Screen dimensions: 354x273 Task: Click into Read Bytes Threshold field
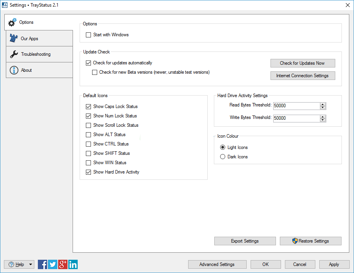296,106
